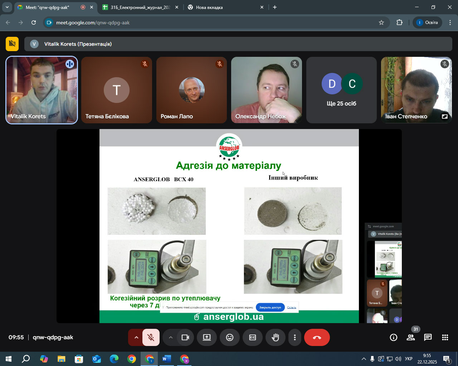The width and height of the screenshot is (458, 366).
Task: Open the tab search dropdown in Chrome
Action: coord(7,7)
